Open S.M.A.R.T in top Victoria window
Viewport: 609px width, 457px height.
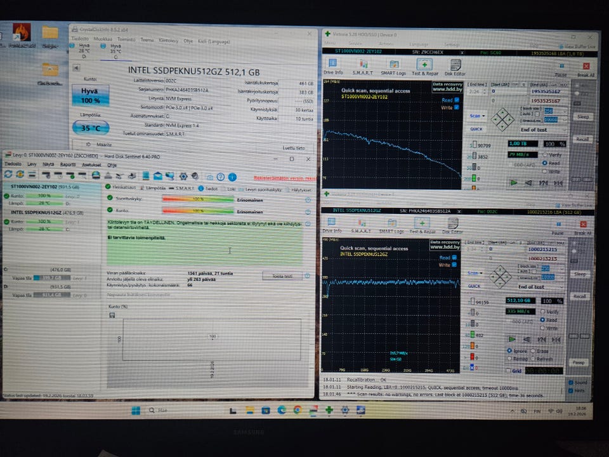pos(362,67)
